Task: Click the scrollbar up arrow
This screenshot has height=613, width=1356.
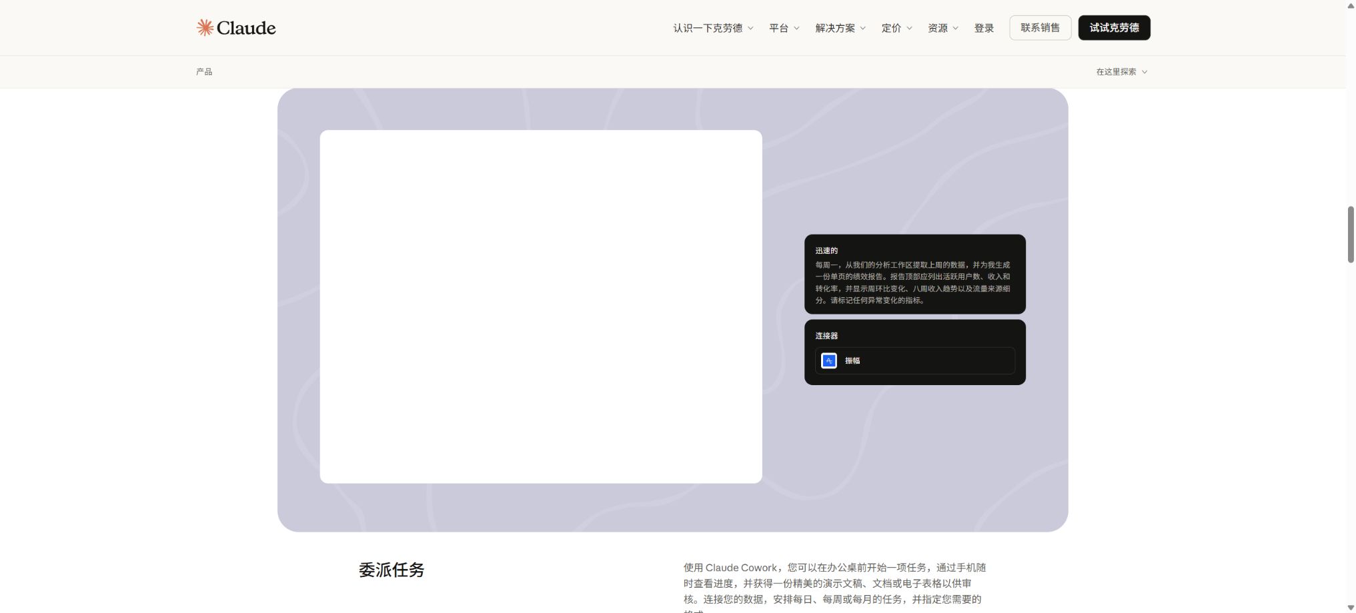Action: pos(1351,5)
